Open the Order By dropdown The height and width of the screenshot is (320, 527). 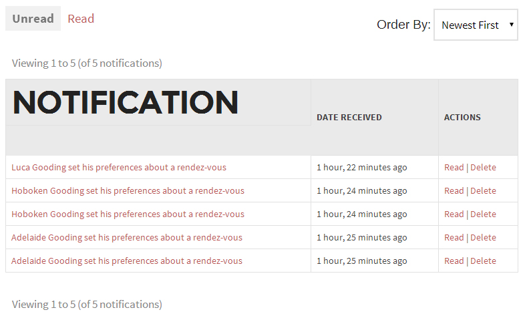coord(476,25)
